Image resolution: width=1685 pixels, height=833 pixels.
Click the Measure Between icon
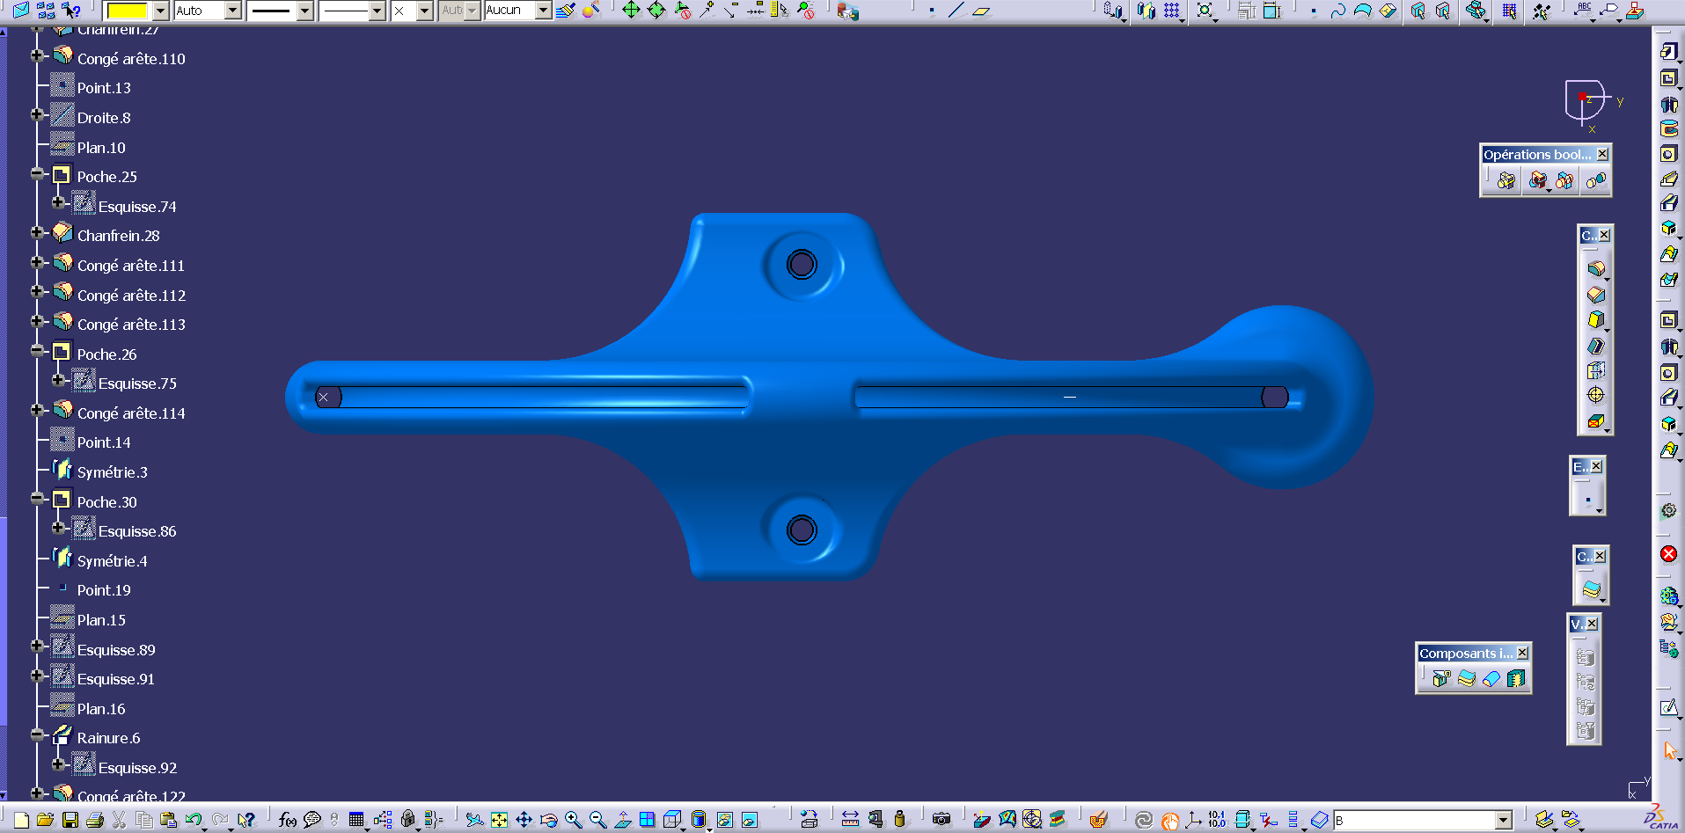850,820
